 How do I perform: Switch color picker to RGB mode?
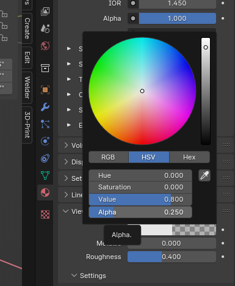coord(109,157)
